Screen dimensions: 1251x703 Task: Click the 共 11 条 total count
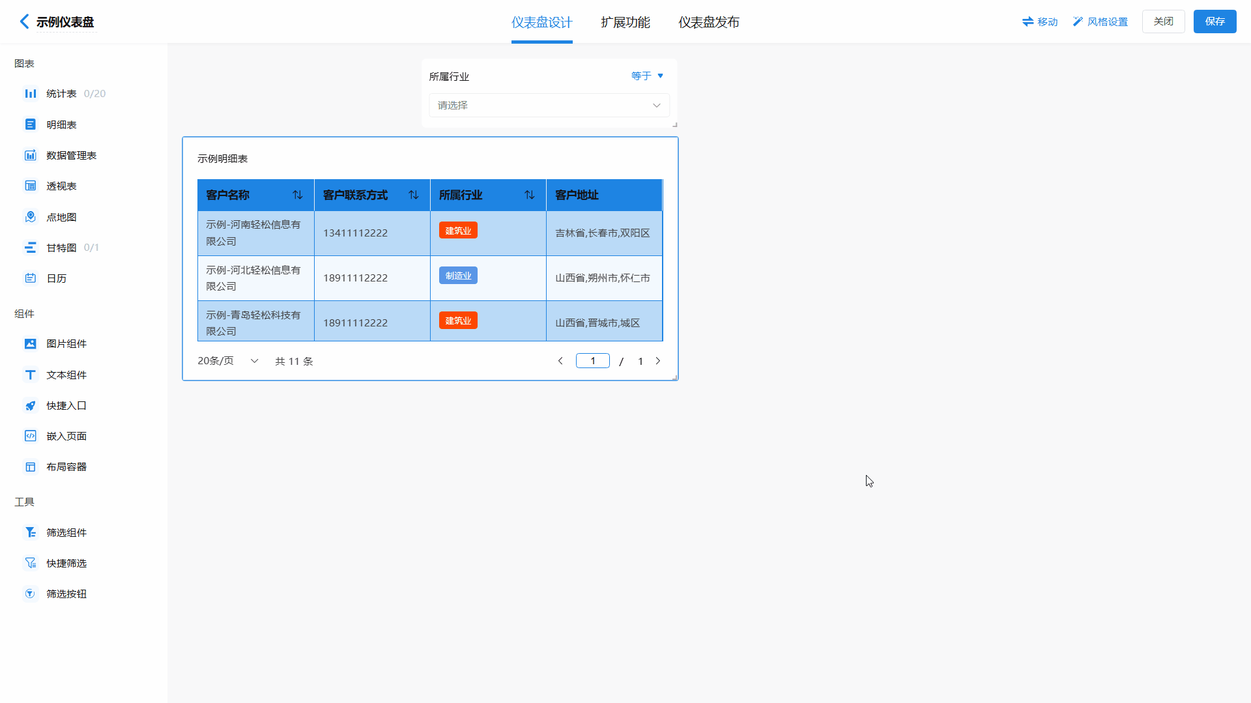click(294, 361)
